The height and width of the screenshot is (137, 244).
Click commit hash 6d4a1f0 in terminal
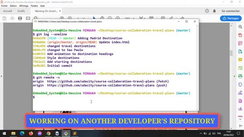39,38
